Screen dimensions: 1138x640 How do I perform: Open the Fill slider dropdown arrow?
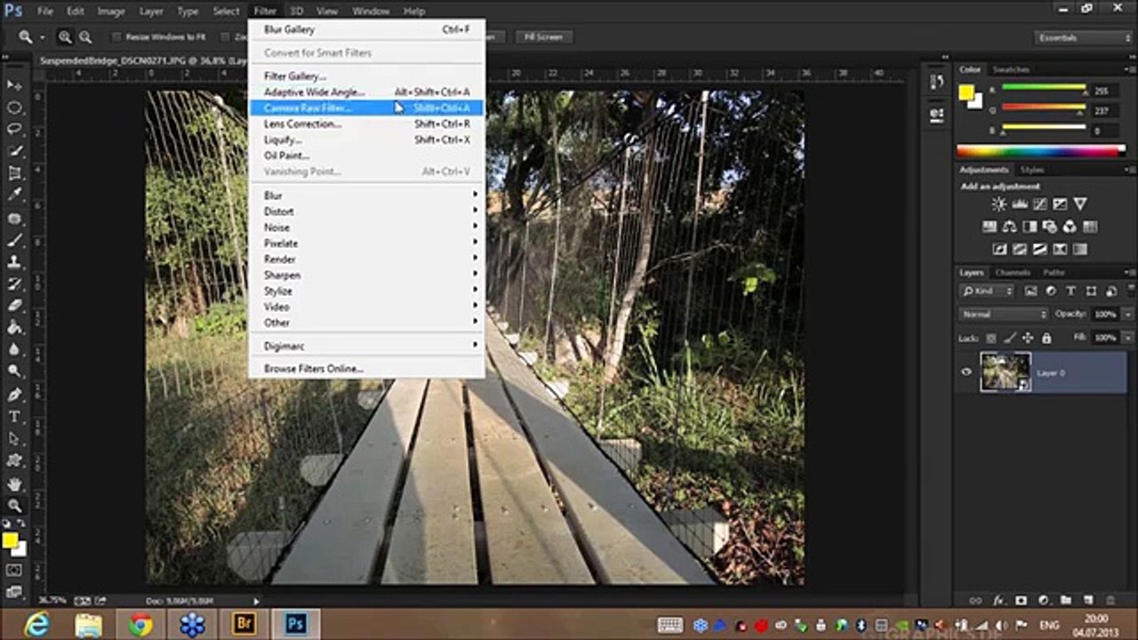tap(1128, 339)
